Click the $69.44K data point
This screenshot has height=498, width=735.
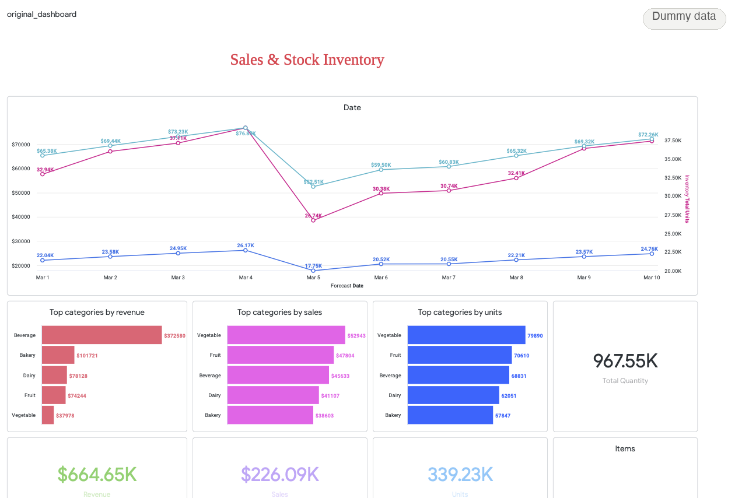point(110,145)
